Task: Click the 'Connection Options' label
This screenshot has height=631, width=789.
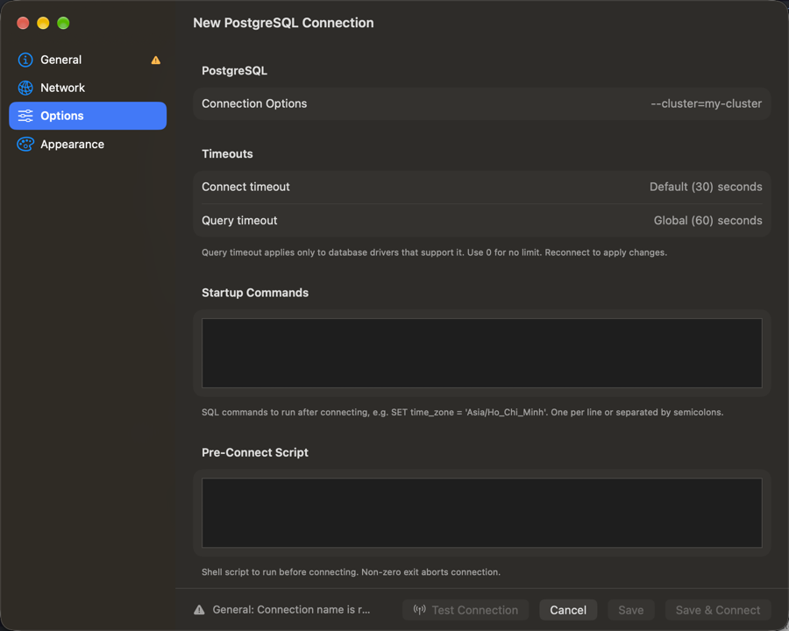Action: [254, 103]
